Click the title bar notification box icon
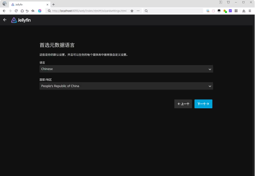256x176 pixels. [221, 2]
